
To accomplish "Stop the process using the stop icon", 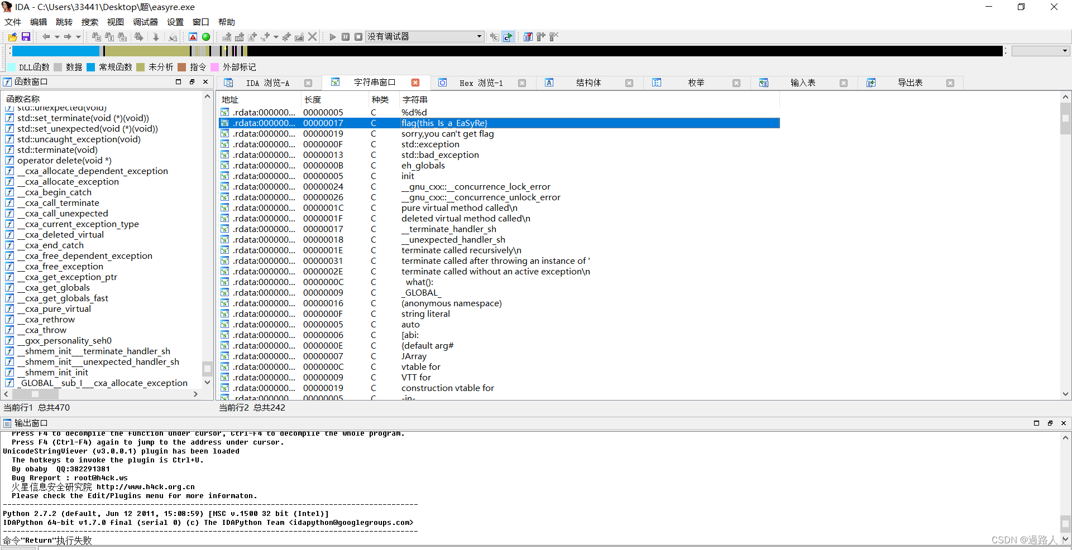I will click(x=359, y=36).
